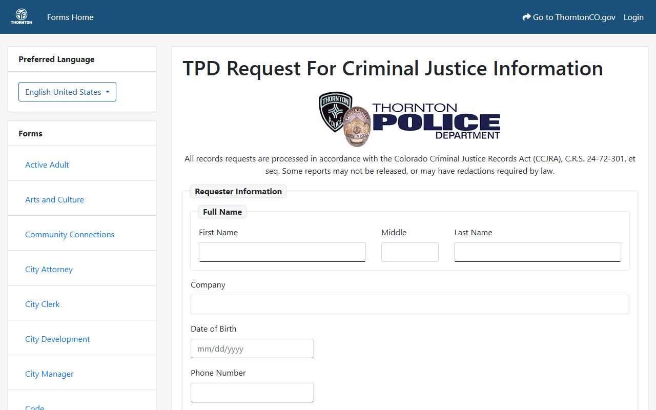
Task: Open City Clerk forms category
Action: [x=42, y=304]
